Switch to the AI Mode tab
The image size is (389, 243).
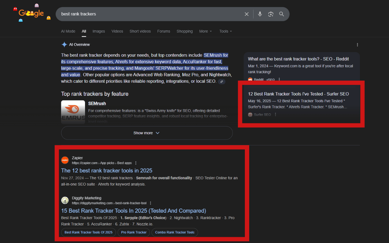(68, 31)
